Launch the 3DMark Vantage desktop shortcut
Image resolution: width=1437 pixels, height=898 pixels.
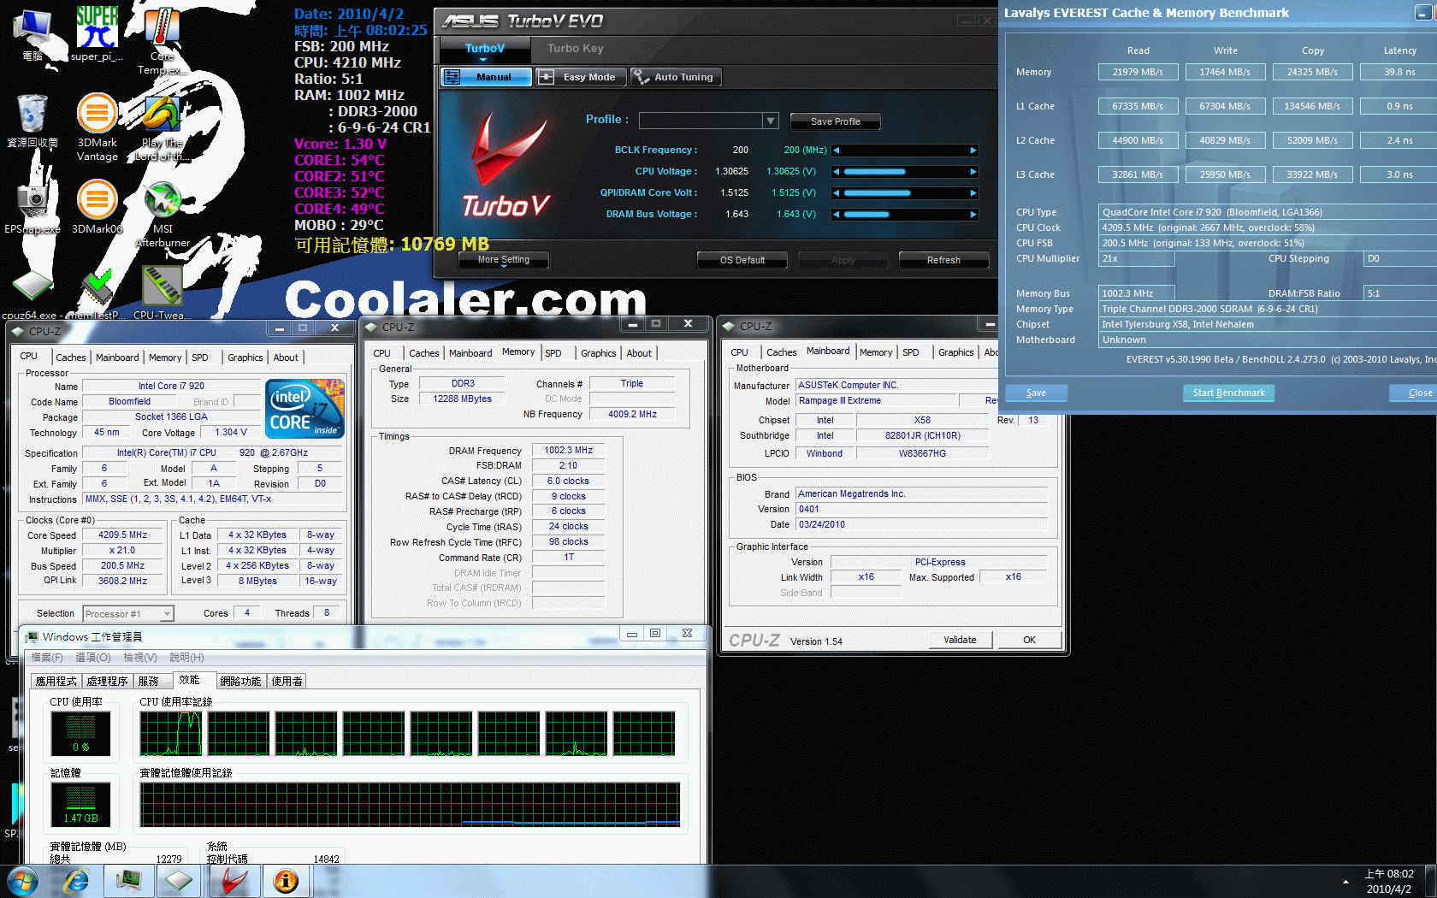98,127
